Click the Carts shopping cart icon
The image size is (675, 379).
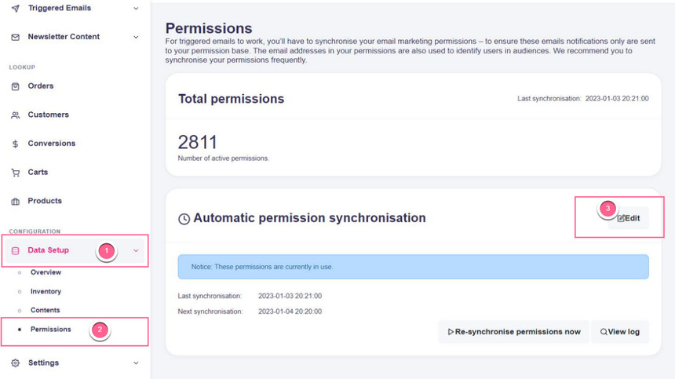[15, 173]
